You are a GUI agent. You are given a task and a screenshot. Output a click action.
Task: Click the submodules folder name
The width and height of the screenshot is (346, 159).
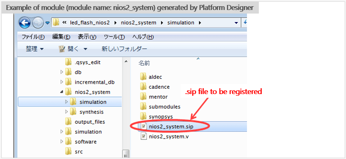pyautogui.click(x=165, y=107)
